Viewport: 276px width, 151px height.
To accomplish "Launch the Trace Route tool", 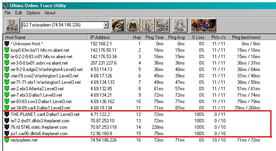I will [162, 25].
